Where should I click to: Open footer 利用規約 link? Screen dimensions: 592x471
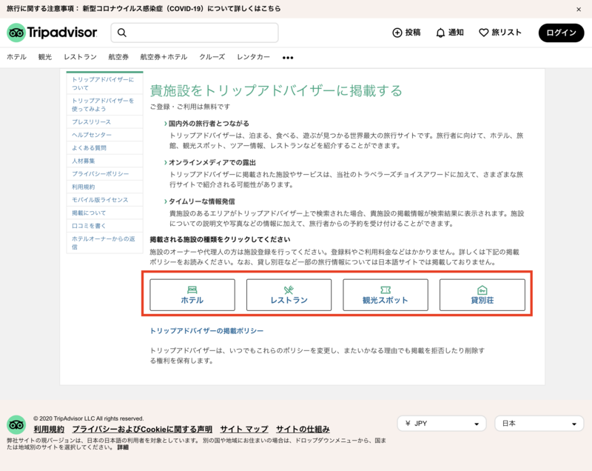49,430
